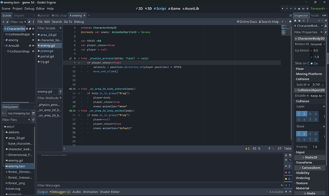Copy the Output log selection
The height and width of the screenshot is (196, 329).
pyautogui.click(x=290, y=155)
